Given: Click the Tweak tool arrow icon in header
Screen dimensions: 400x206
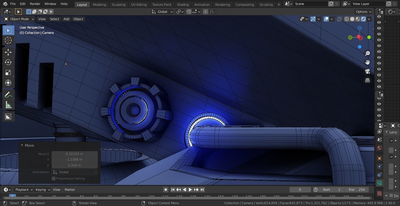Looking at the screenshot, I should (x=18, y=12).
